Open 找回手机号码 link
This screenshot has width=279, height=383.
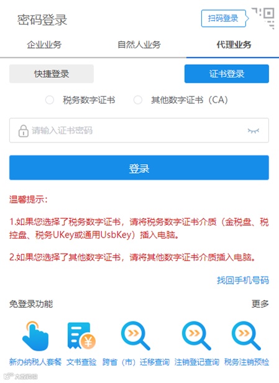[243, 280]
